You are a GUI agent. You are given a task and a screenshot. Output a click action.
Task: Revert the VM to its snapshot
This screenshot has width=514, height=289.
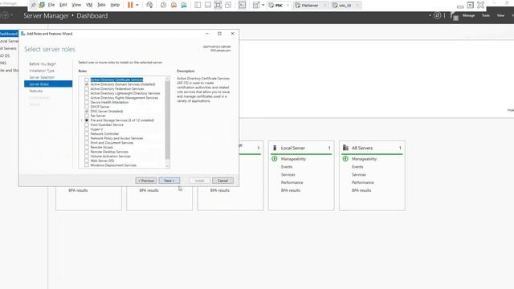pos(173,5)
